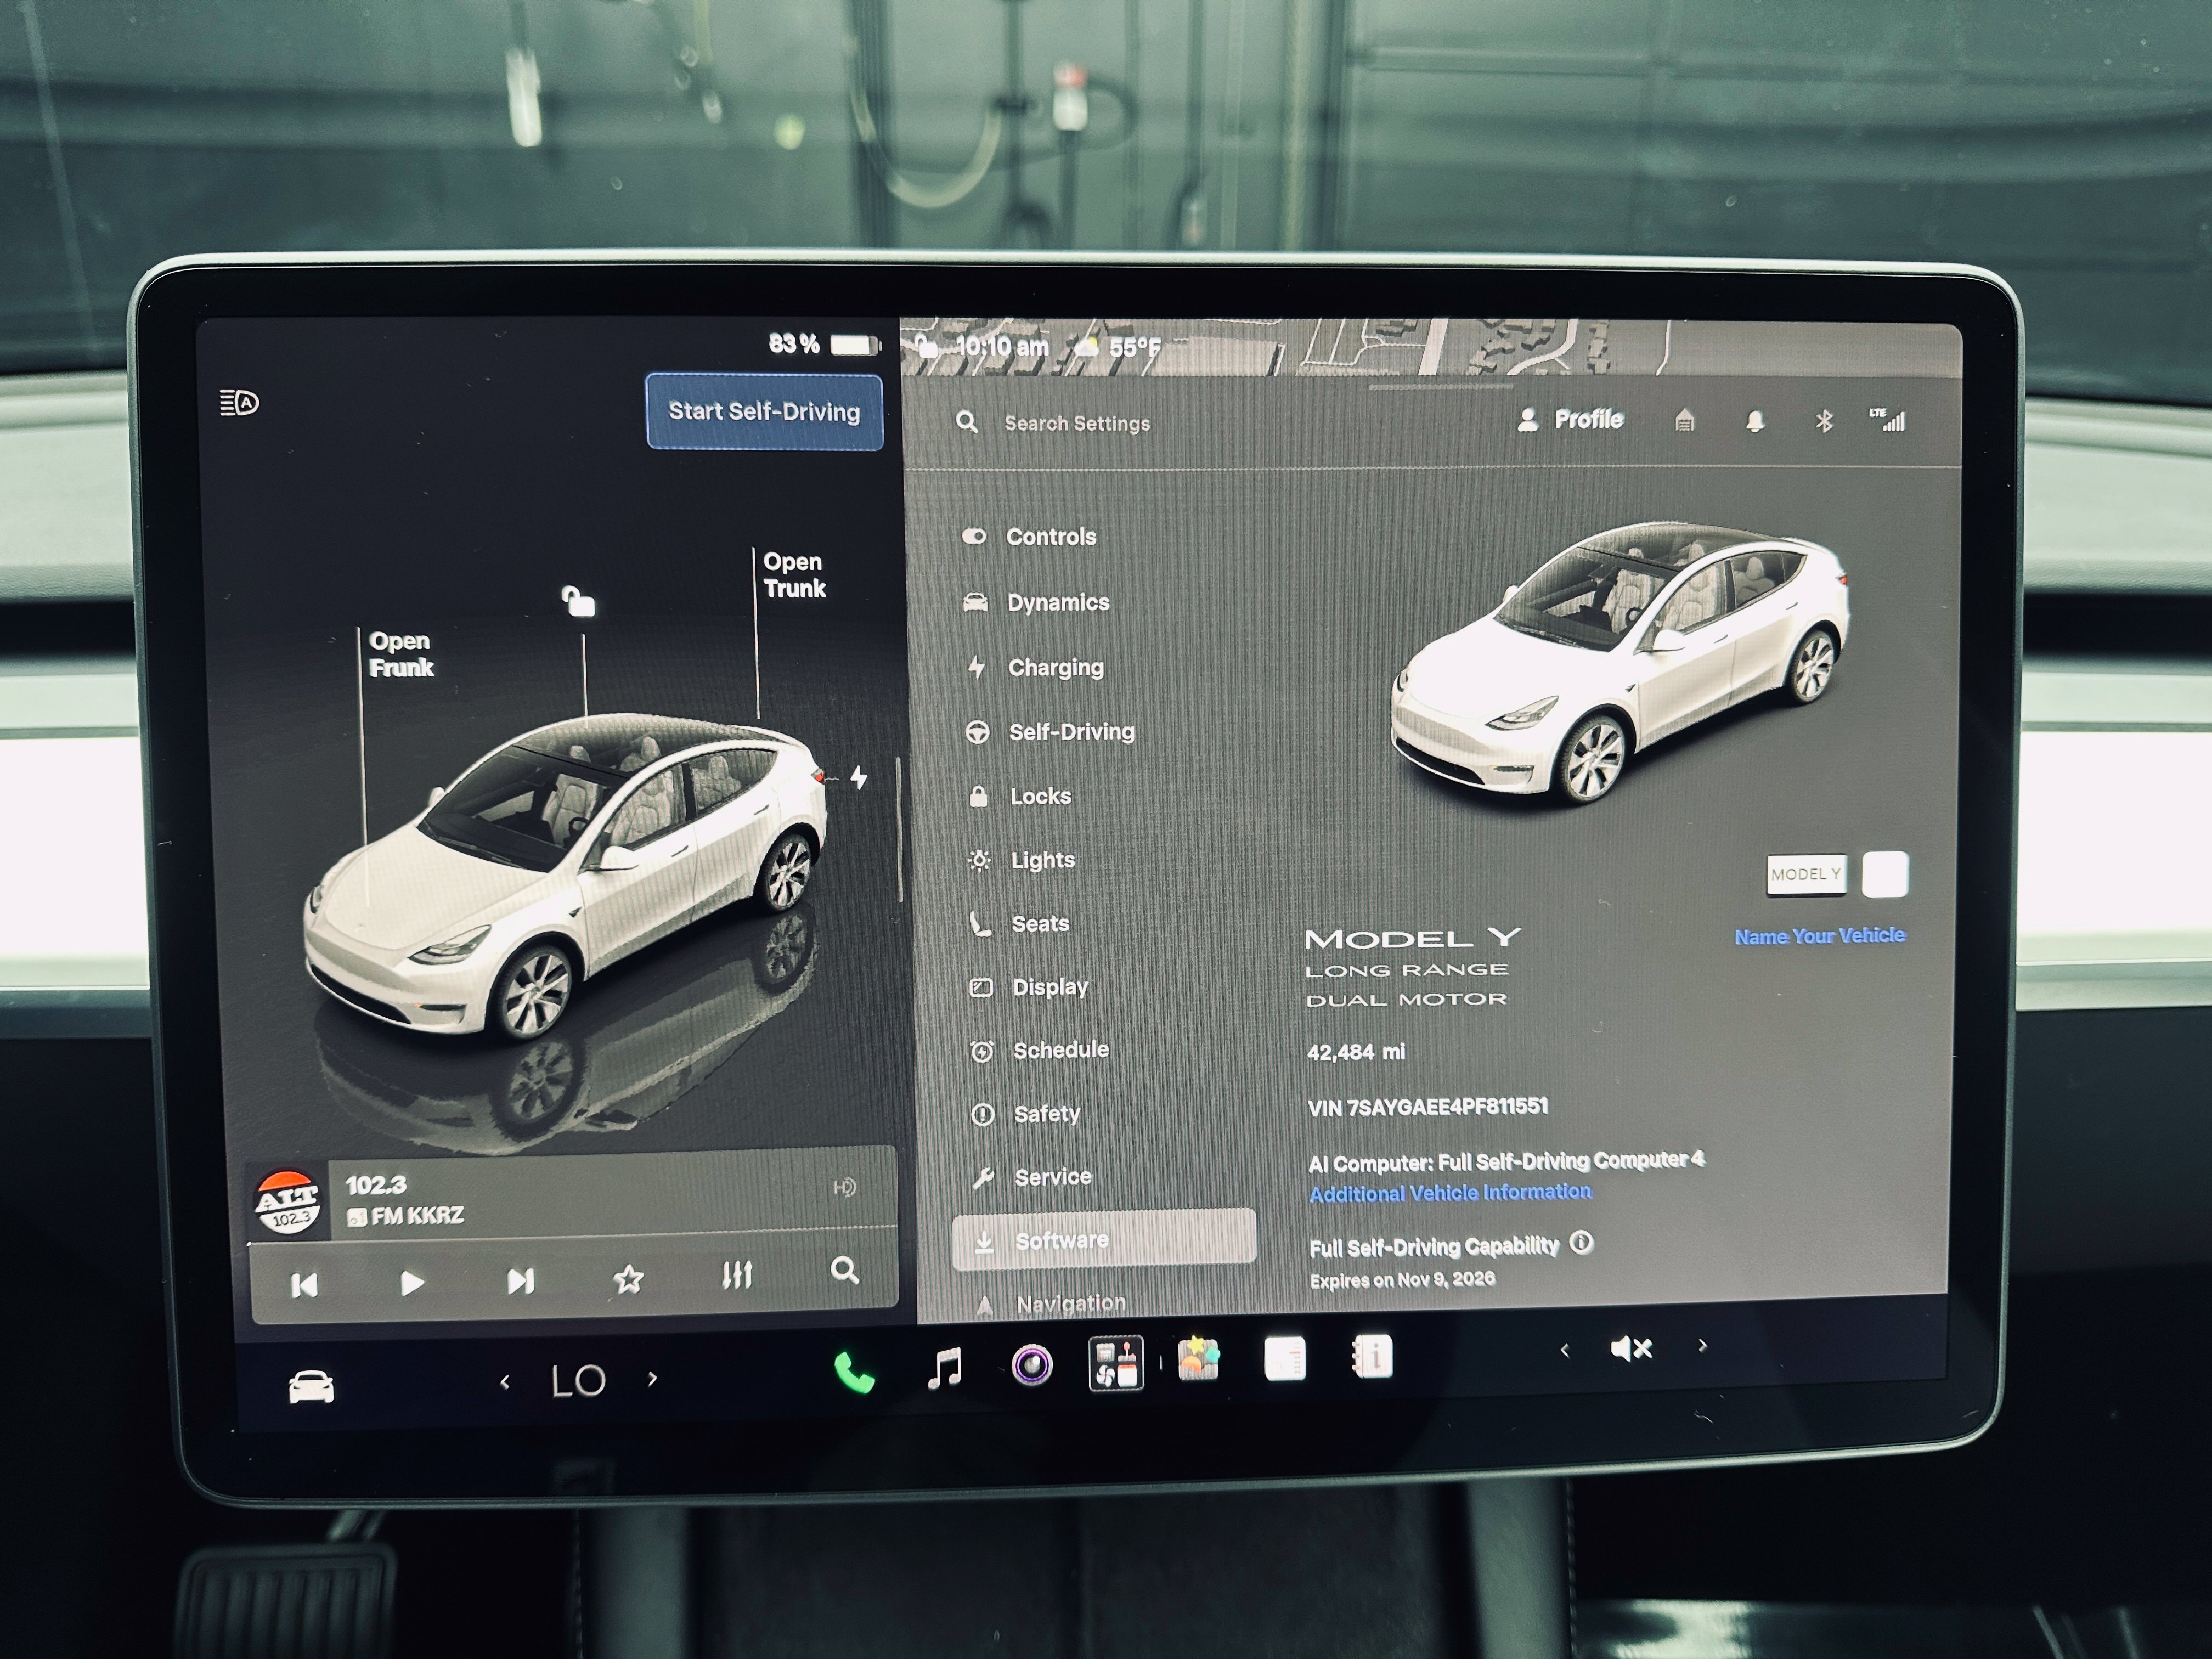Open the Toybox app icon

coord(1198,1359)
